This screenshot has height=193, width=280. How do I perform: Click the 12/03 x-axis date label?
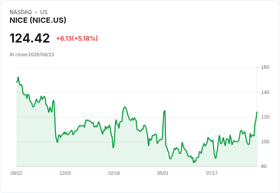pos(65,173)
